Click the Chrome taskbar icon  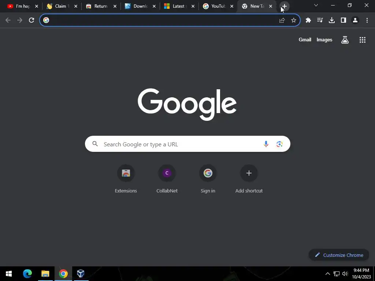click(x=63, y=274)
